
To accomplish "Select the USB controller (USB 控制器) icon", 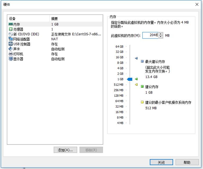I will click(x=11, y=44).
